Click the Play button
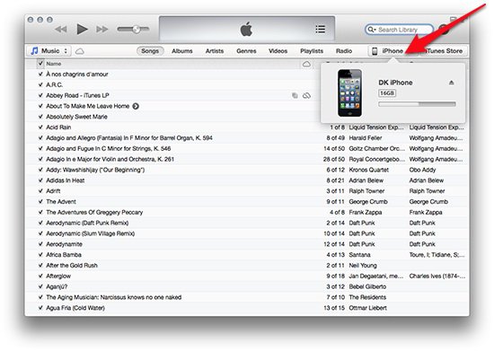This screenshot has height=351, width=494. [x=83, y=30]
